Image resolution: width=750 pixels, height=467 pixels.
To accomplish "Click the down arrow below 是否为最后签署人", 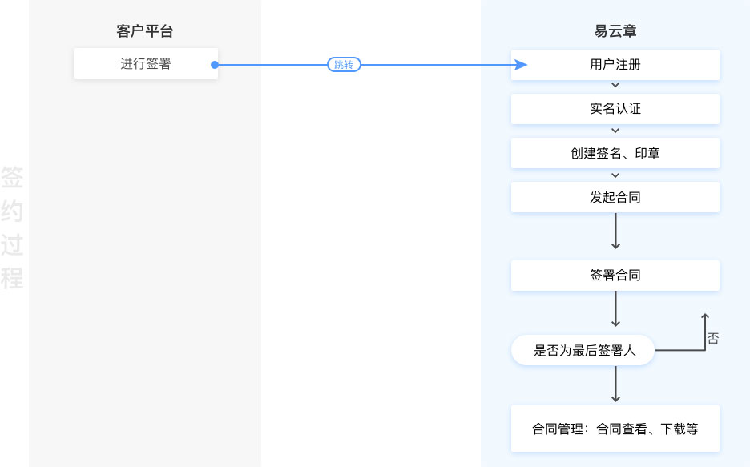I will coord(615,384).
